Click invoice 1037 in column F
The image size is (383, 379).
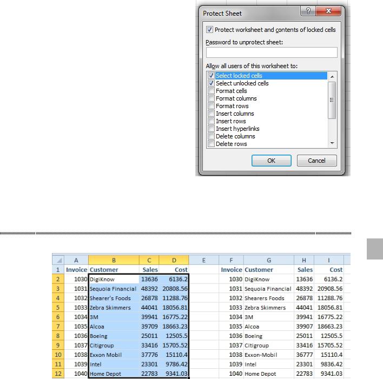click(x=231, y=345)
